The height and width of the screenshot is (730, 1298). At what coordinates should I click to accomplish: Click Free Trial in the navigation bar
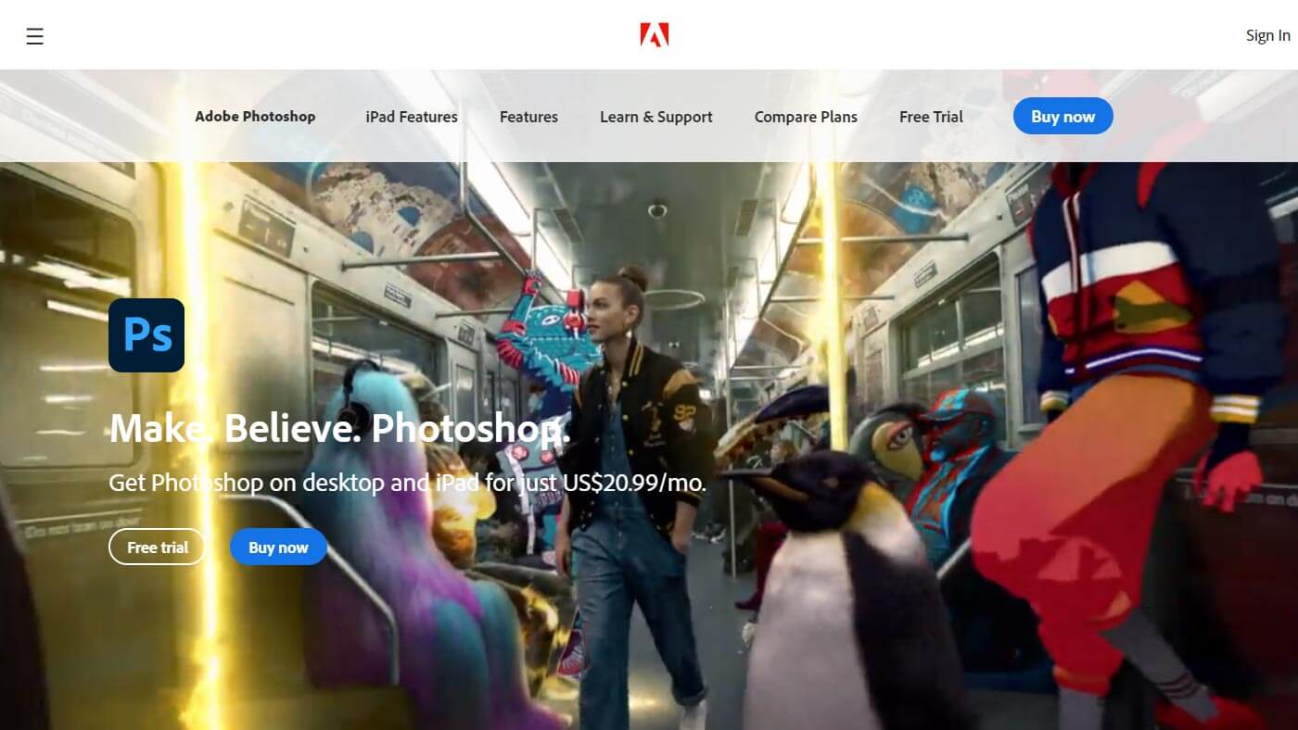(x=931, y=117)
